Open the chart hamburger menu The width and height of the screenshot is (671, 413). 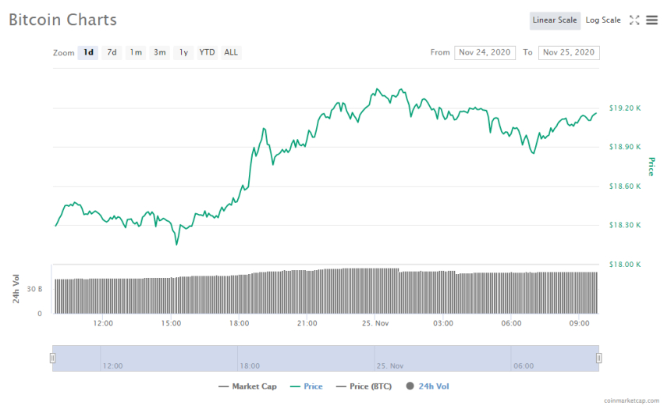coord(651,20)
